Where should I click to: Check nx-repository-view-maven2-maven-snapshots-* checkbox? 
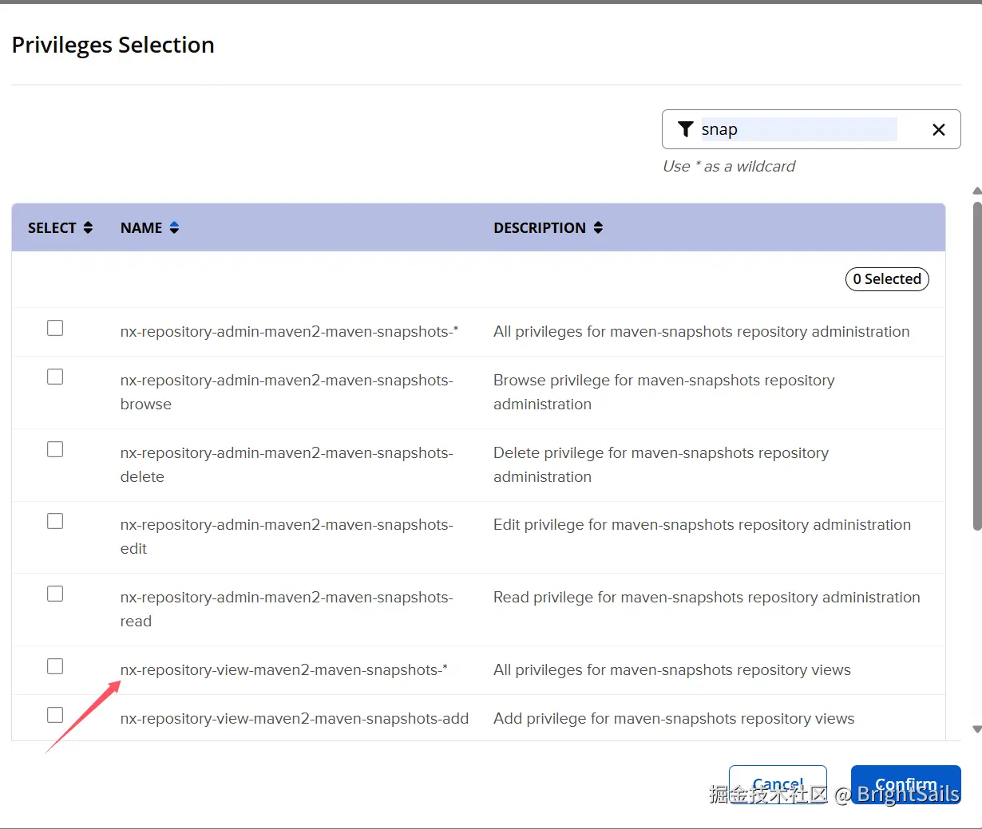[55, 666]
